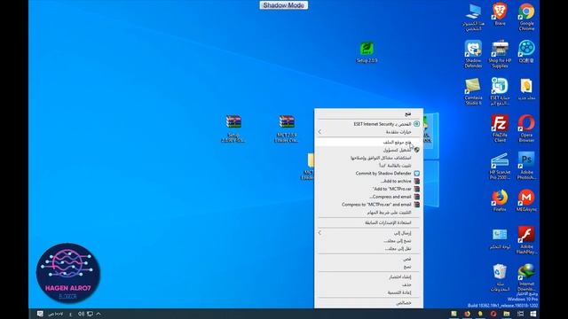Image resolution: width=568 pixels, height=319 pixels.
Task: Choose Add to archive... menu entry
Action: [369, 181]
